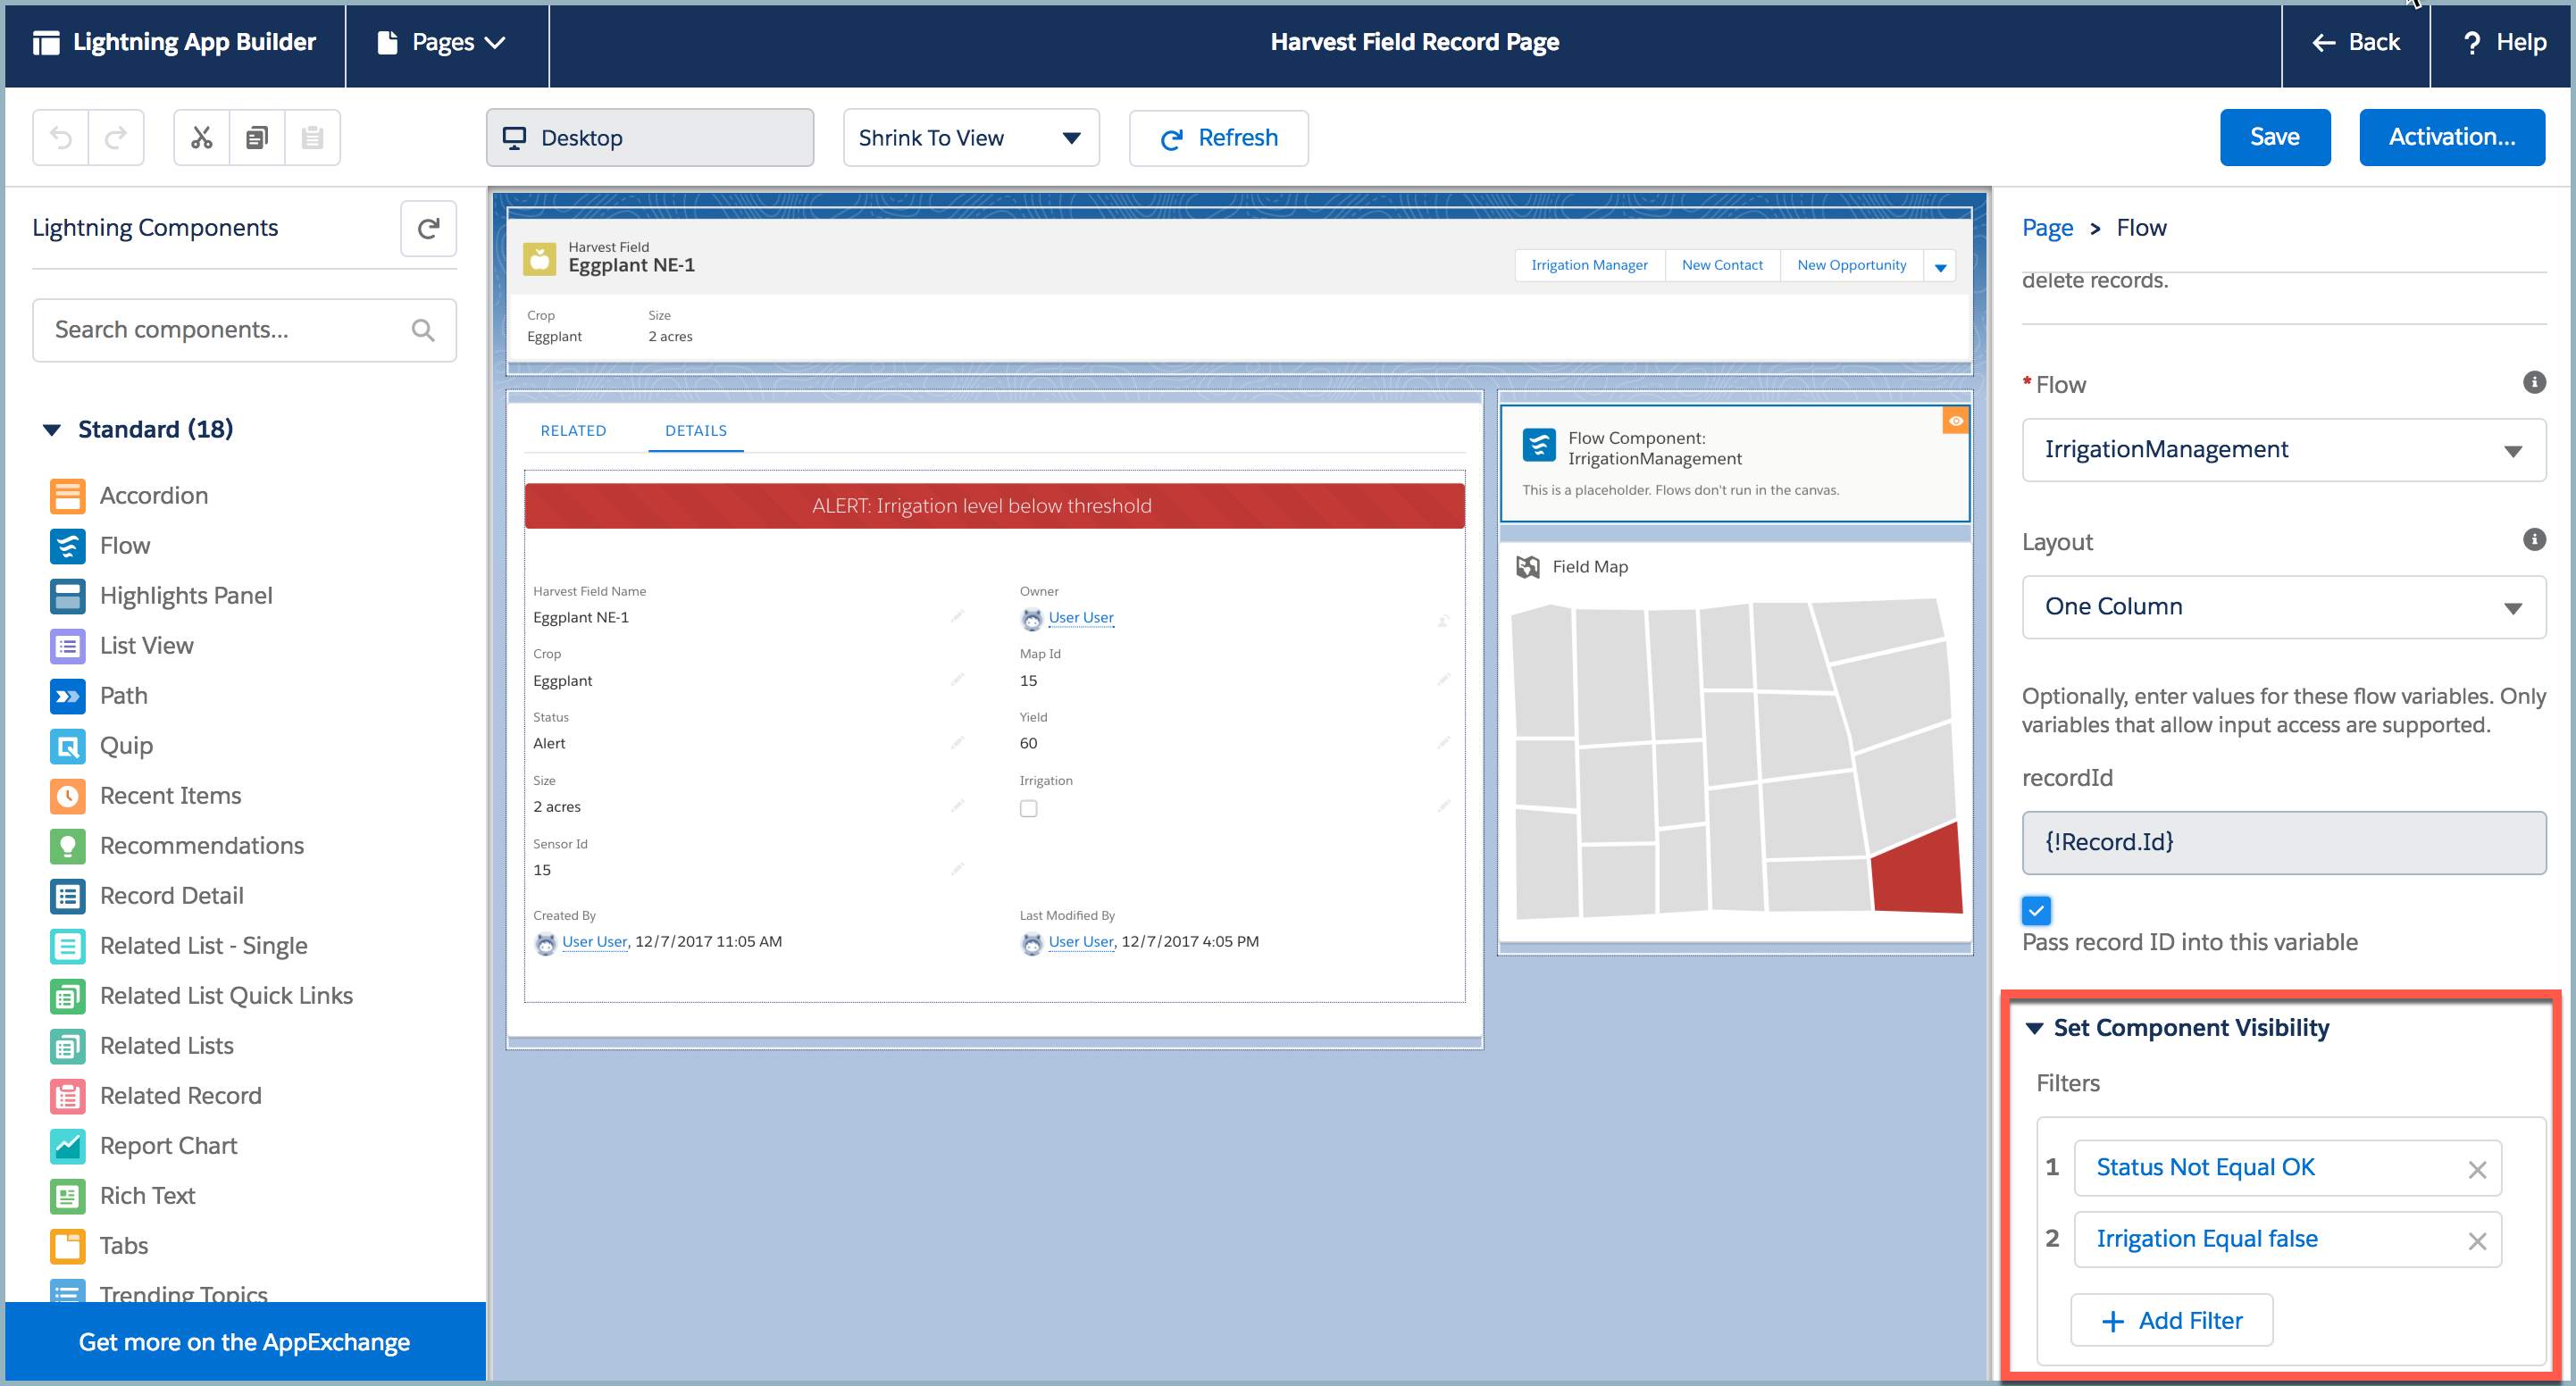Click the orange visibility eye on Flow component
The image size is (2576, 1386).
[1955, 421]
